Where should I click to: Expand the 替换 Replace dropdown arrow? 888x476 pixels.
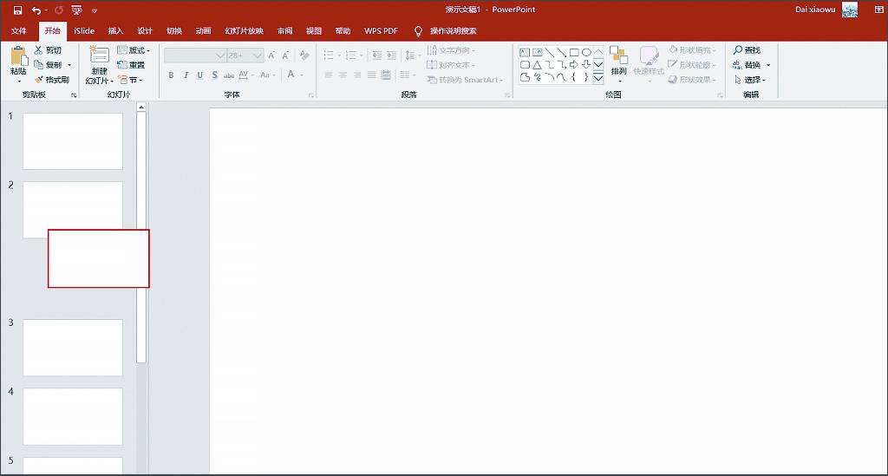[x=768, y=65]
